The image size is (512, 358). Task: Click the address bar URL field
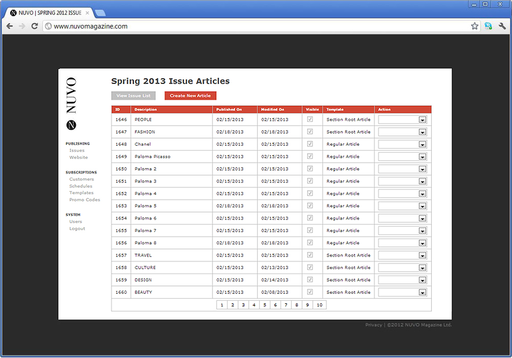click(x=261, y=26)
